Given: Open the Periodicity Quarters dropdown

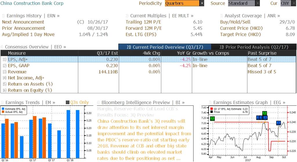Looking at the screenshot, I should [184, 3].
